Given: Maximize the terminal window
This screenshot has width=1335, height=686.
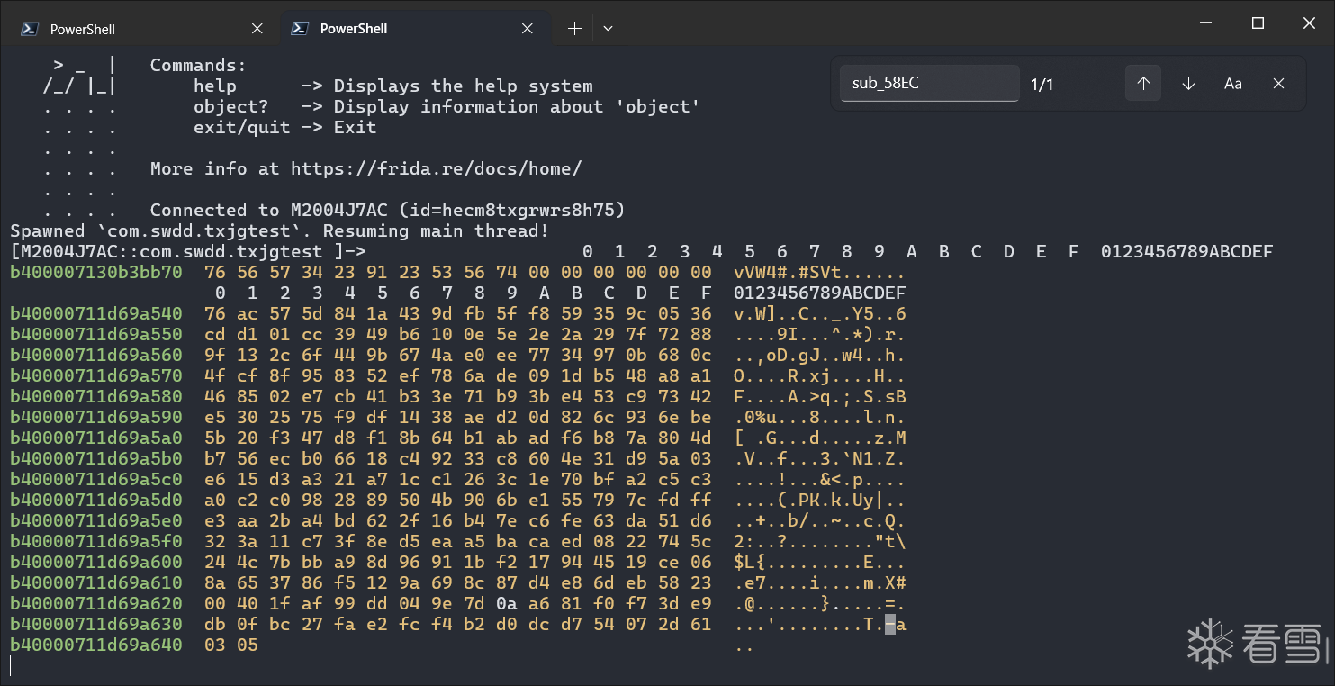Looking at the screenshot, I should [x=1258, y=24].
